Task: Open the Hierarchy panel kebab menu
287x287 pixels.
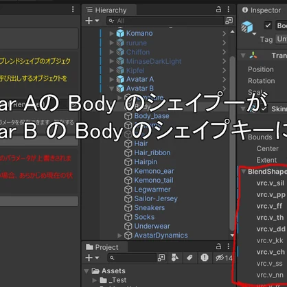Action: tap(229, 10)
